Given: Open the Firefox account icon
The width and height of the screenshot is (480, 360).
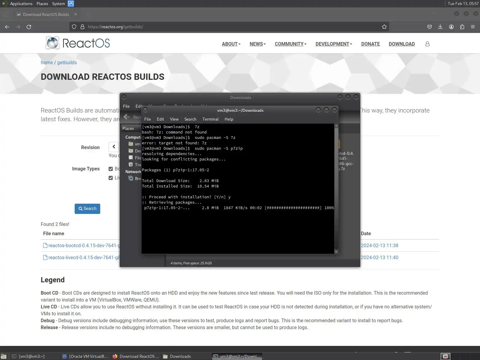Looking at the screenshot, I should click(451, 27).
